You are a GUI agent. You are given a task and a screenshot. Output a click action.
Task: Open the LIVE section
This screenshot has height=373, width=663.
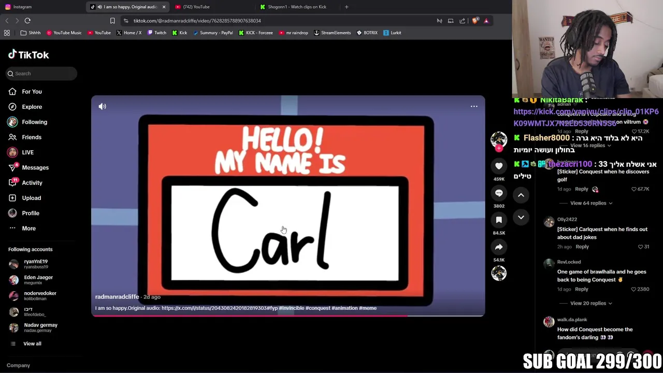27,152
